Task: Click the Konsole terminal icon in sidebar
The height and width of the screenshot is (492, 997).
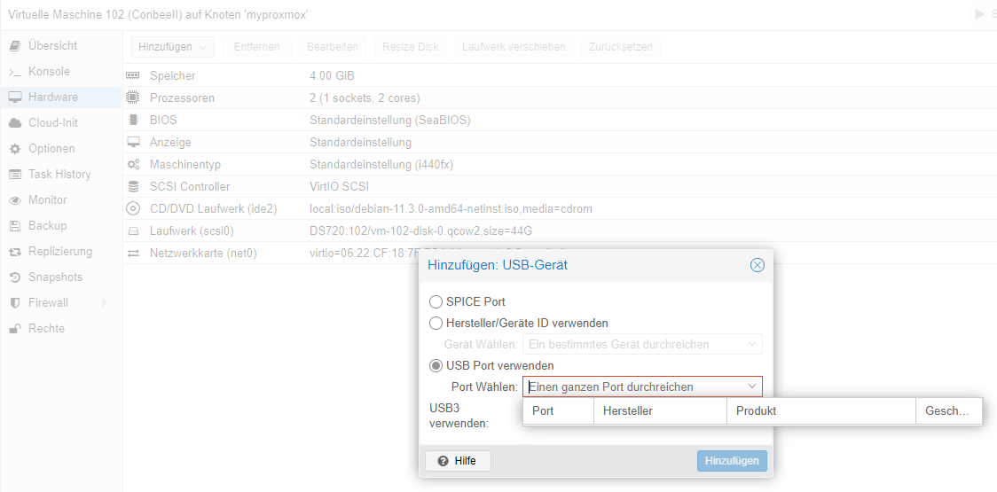Action: coord(15,72)
